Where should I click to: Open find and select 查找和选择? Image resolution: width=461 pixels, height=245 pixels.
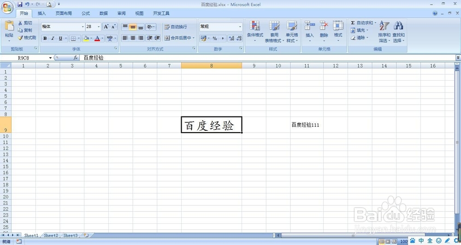398,31
